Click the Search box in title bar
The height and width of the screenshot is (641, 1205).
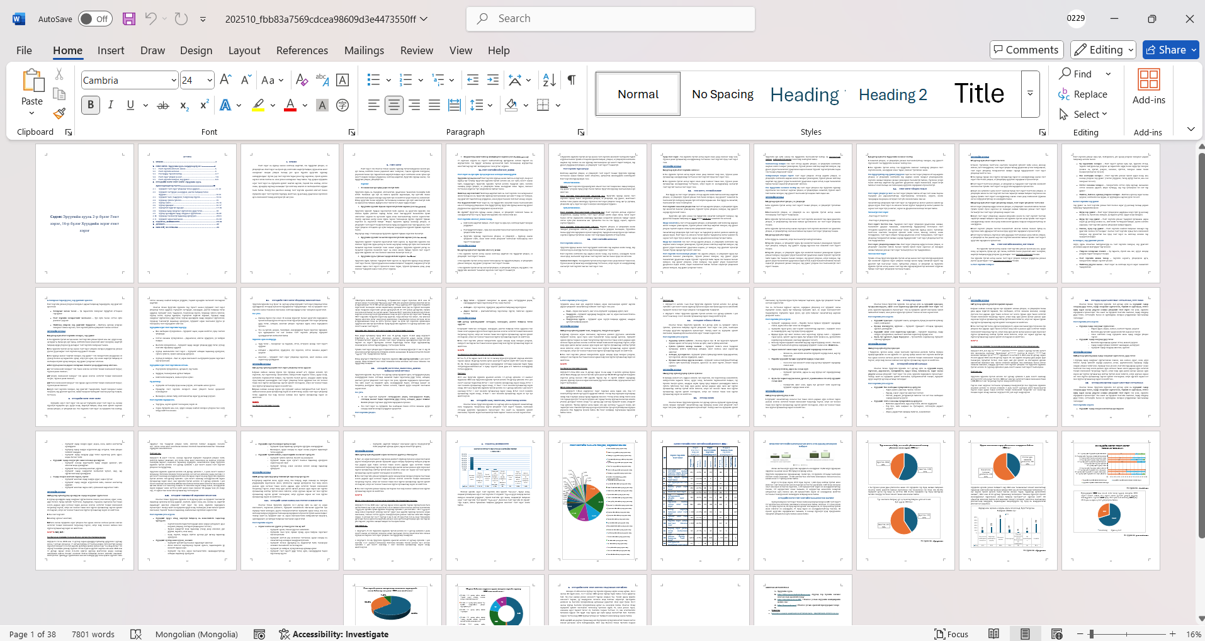pyautogui.click(x=611, y=19)
